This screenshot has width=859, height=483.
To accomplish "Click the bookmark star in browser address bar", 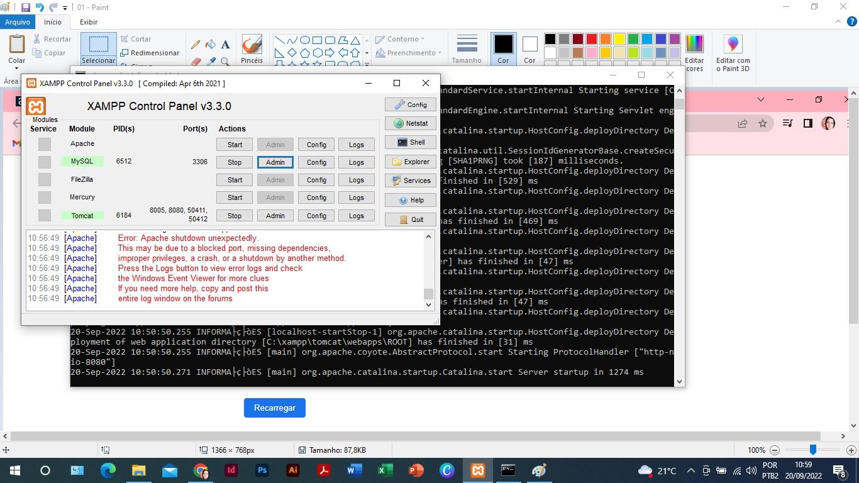I will (763, 124).
